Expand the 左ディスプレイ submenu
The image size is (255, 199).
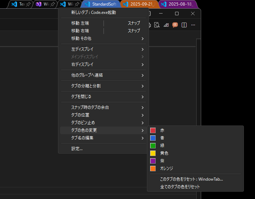pos(104,49)
